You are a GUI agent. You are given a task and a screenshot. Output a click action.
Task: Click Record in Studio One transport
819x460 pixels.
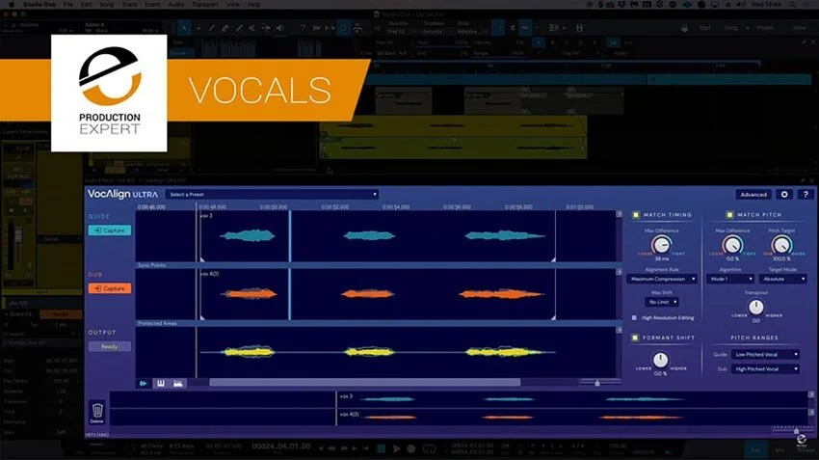click(x=411, y=448)
